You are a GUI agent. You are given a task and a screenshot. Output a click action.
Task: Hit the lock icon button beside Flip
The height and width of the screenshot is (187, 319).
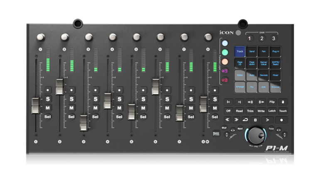283,102
